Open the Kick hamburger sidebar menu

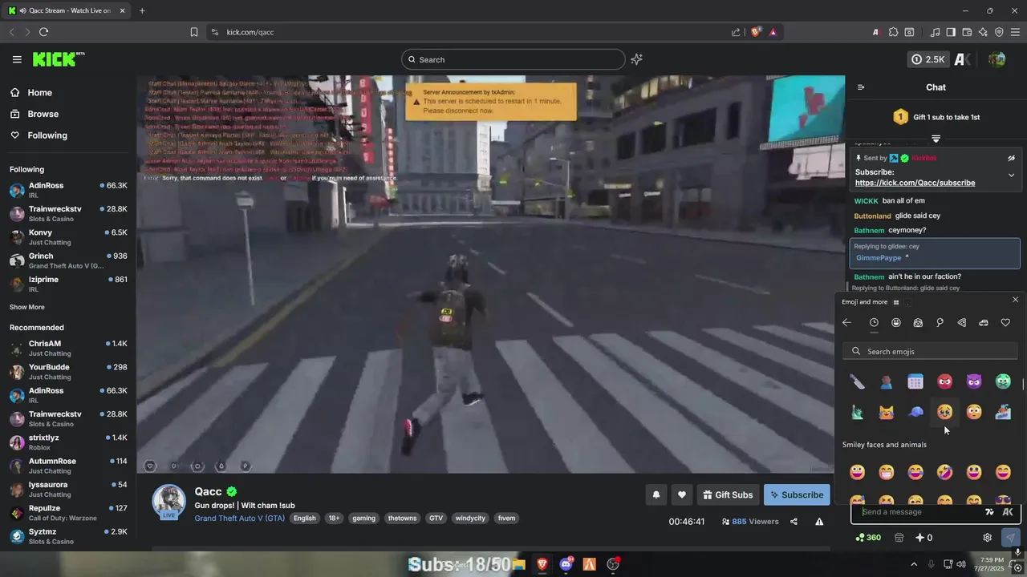coord(17,59)
